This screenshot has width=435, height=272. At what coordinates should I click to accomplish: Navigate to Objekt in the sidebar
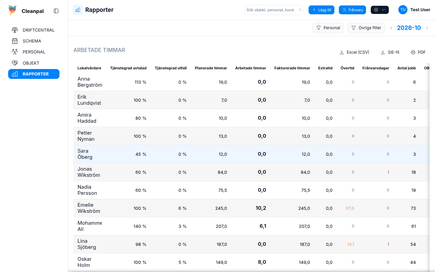34,63
